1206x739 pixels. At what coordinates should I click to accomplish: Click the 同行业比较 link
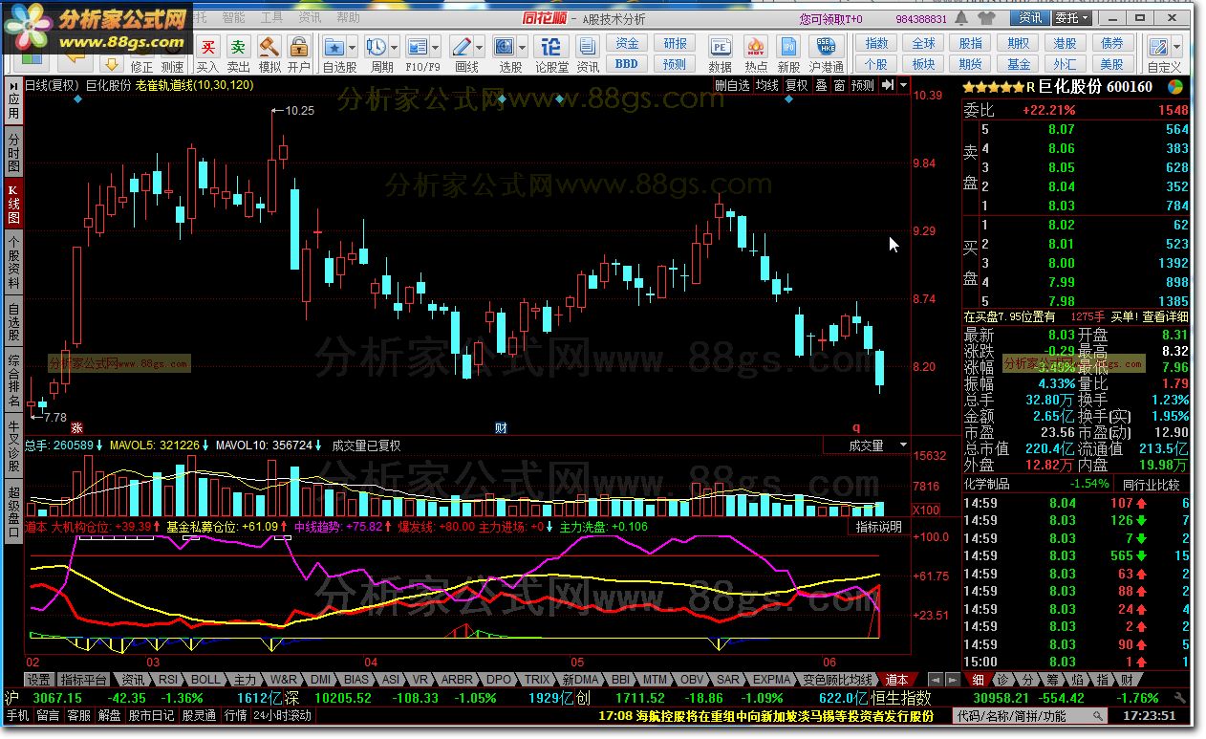pyautogui.click(x=1151, y=485)
